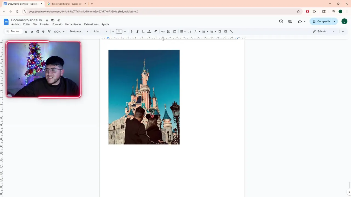Open Chrome extensions puzzle icon
The width and height of the screenshot is (351, 197).
(314, 11)
